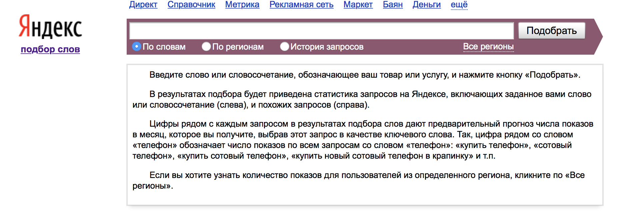This screenshot has width=618, height=216.
Task: Click the 'подбор слов' link under the logo
Action: coord(50,49)
